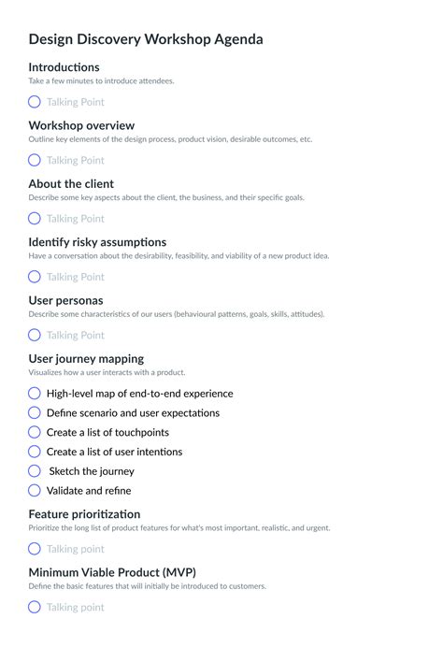Check the Introductions talking point circle

(x=35, y=102)
